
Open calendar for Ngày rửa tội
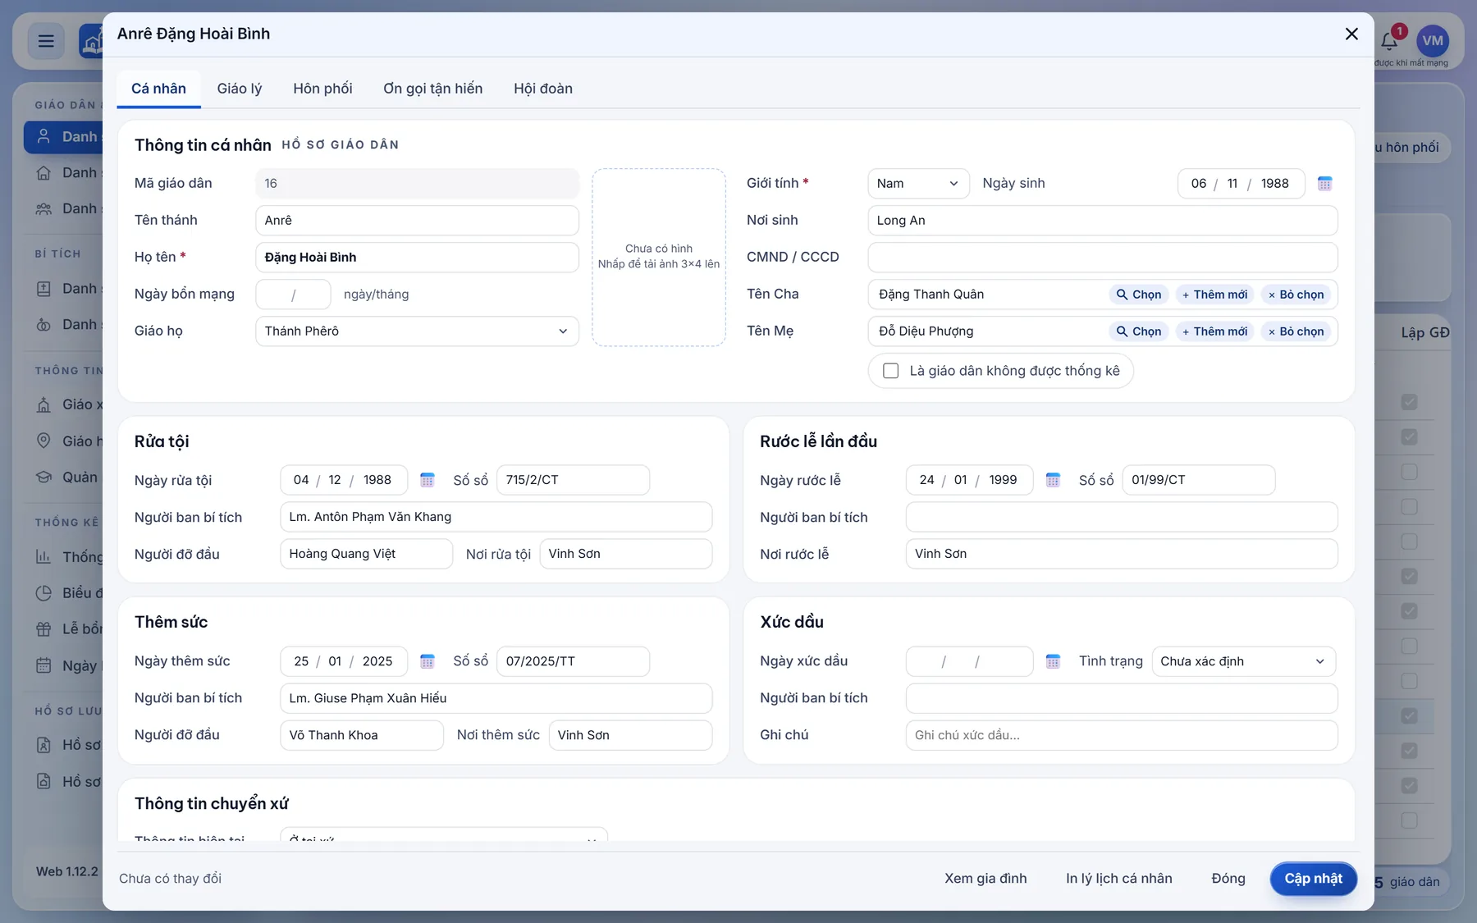click(x=427, y=480)
